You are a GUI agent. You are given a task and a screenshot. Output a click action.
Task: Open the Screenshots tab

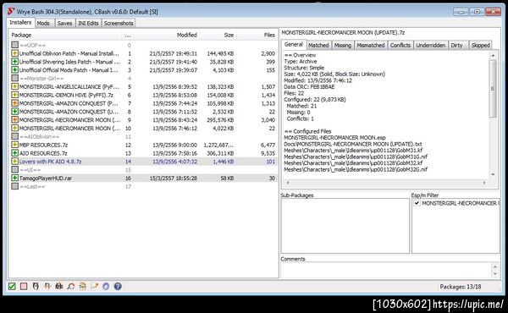119,23
